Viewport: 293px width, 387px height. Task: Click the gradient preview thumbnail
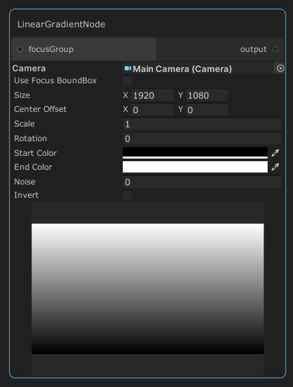148,289
